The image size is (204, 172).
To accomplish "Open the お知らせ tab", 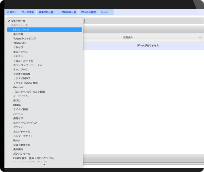I will (x=12, y=12).
